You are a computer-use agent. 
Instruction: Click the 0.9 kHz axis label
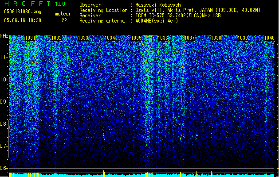[x=4, y=102]
